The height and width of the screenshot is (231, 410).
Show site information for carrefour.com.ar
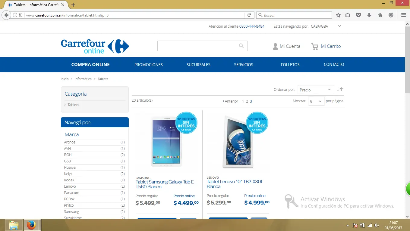[x=15, y=15]
